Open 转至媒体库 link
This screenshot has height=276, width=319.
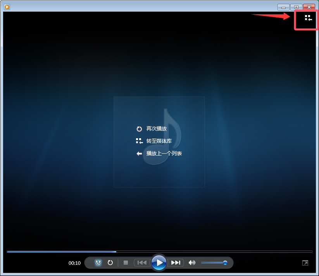tap(159, 141)
